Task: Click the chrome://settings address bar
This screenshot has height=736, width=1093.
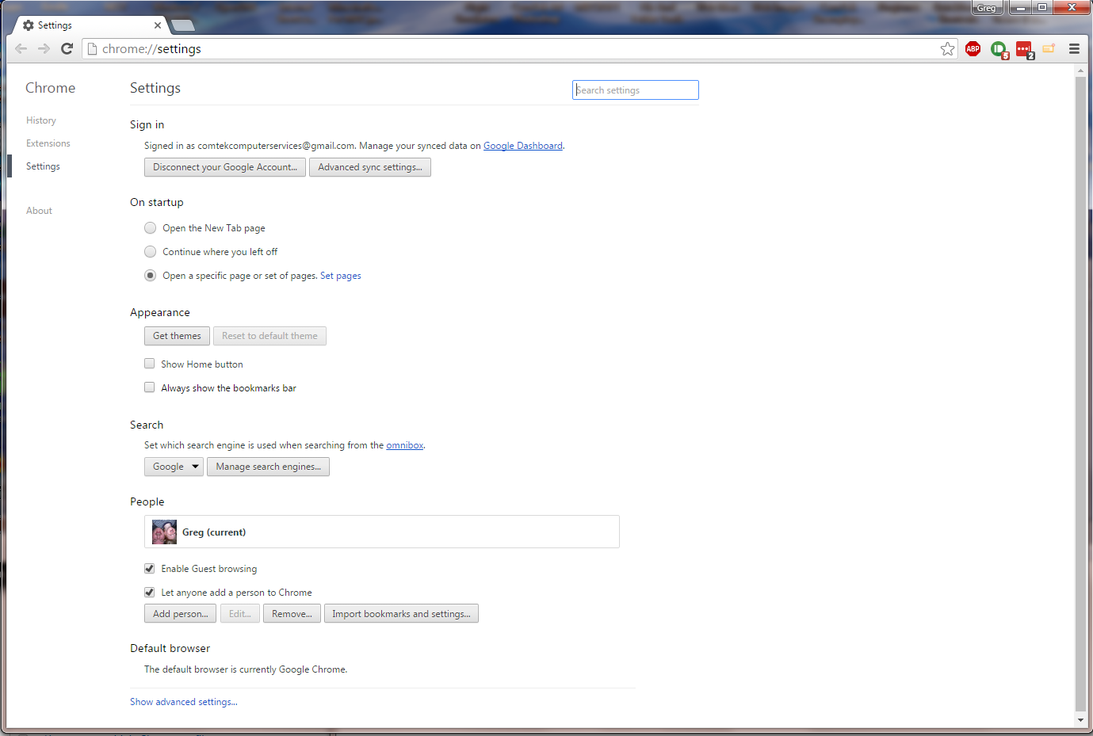Action: [x=519, y=49]
